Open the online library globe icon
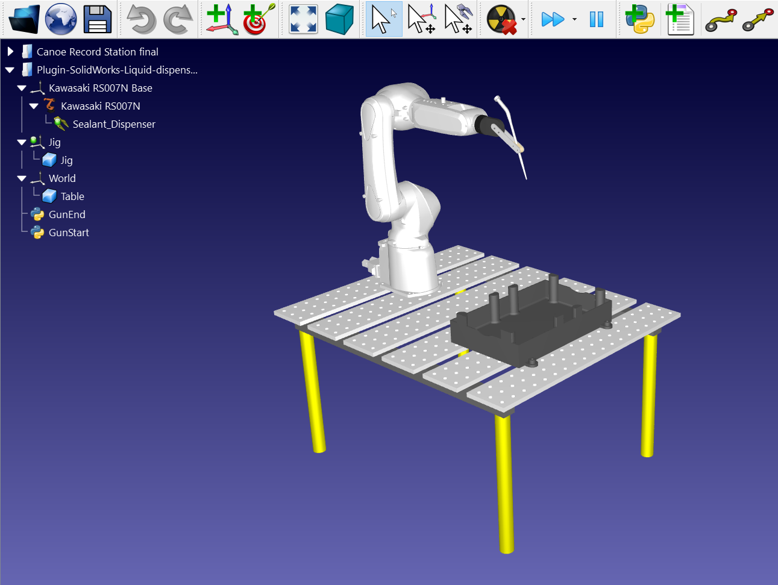The width and height of the screenshot is (778, 585). pyautogui.click(x=61, y=19)
